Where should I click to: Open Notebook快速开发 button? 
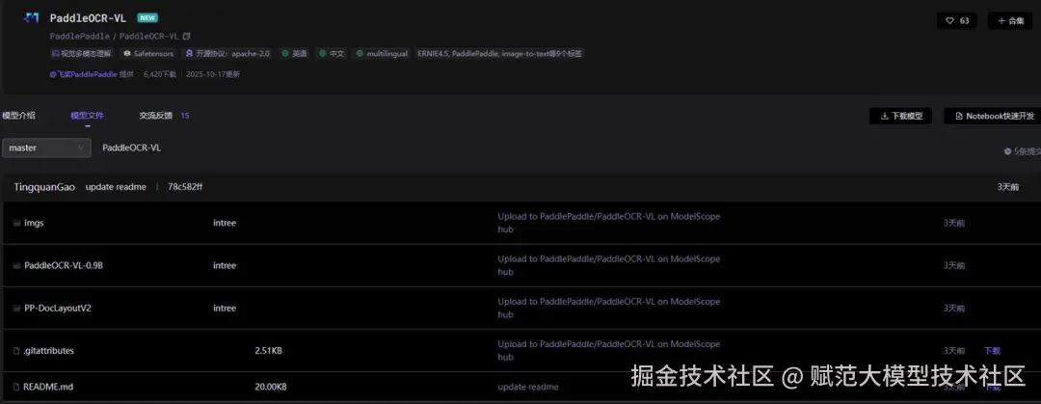(994, 117)
